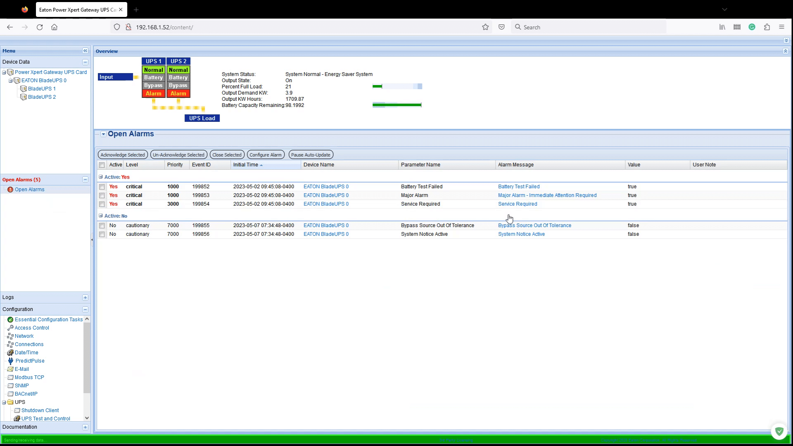Click the EATON BladeUPS 0 device icon
Viewport: 793px width, 446px height.
17,80
